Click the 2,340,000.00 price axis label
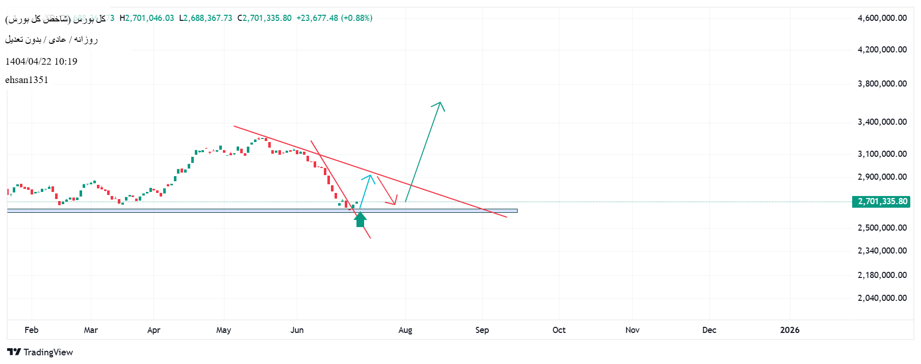 coord(882,250)
